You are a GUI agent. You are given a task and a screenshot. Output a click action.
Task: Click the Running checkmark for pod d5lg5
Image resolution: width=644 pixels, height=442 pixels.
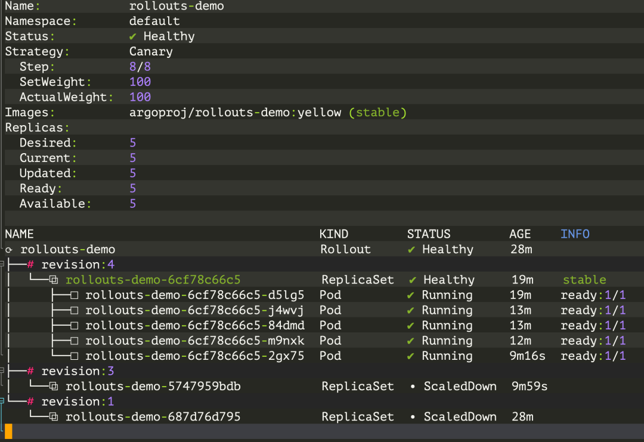coord(410,295)
